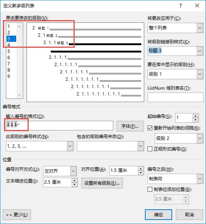
Task: Select level 9 in the level list
Action: tap(11, 76)
